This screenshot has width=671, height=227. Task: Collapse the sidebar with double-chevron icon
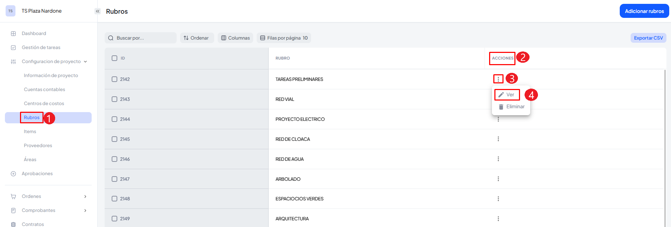98,11
